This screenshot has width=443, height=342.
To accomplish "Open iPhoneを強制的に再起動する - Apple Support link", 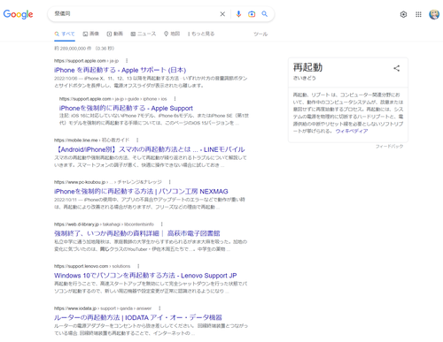I will point(126,108).
